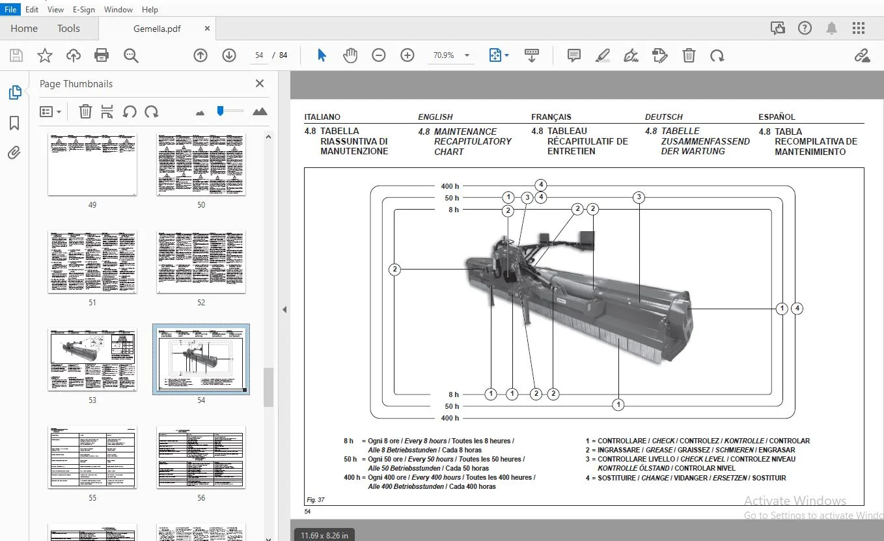
Task: Upload the file with the cloud icon
Action: coord(74,55)
